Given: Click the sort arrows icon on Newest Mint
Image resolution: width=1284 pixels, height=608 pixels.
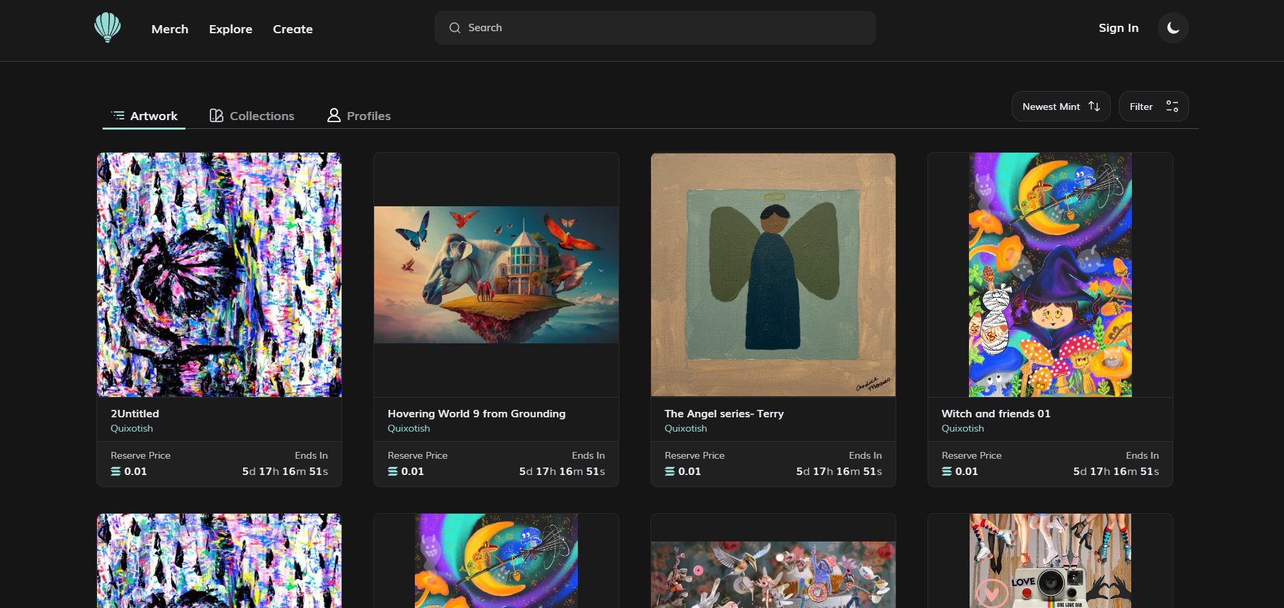Looking at the screenshot, I should 1094,107.
